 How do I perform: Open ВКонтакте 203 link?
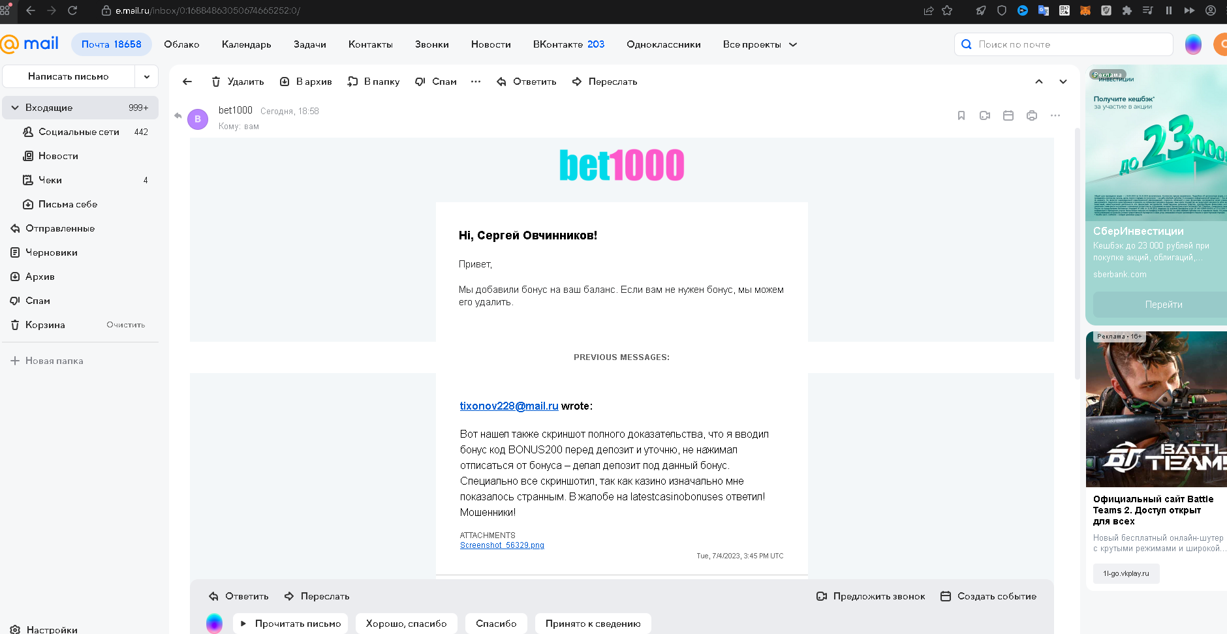[x=568, y=44]
